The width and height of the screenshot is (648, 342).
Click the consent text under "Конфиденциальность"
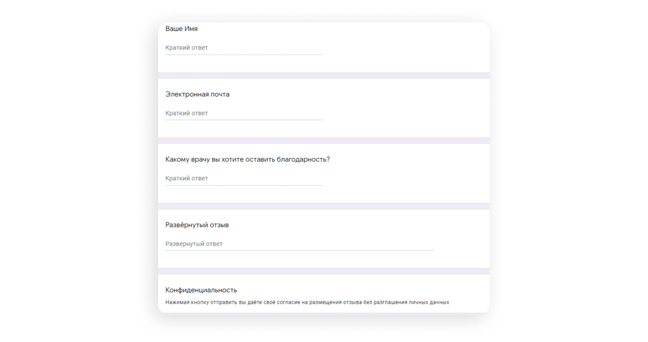pos(307,302)
